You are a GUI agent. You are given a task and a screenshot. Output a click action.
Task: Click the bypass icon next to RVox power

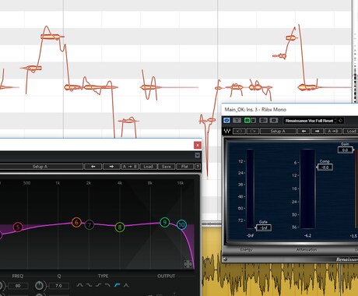click(x=237, y=121)
